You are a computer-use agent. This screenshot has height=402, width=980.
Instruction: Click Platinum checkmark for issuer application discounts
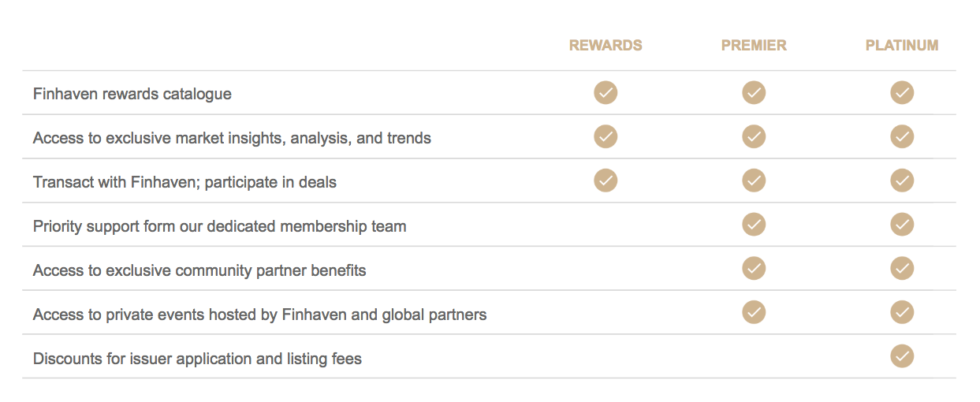pos(902,357)
